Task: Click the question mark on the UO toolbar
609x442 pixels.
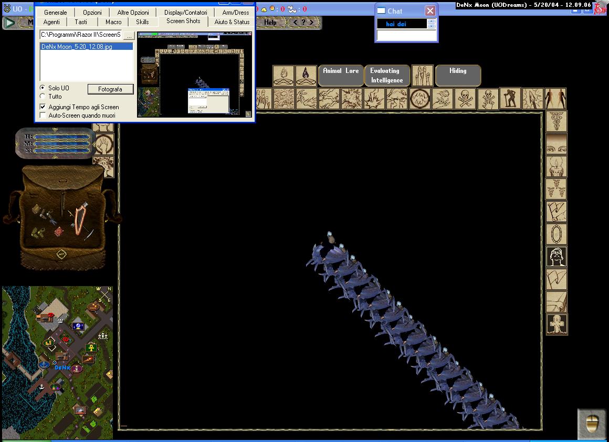Action: click(303, 22)
